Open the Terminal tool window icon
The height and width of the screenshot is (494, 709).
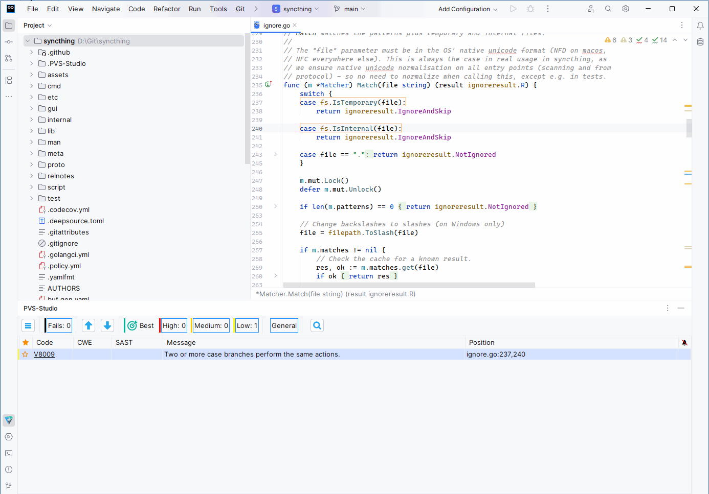click(9, 453)
